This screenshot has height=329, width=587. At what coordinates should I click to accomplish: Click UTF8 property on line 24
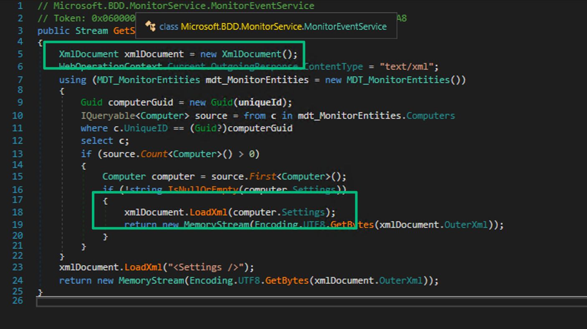(249, 281)
